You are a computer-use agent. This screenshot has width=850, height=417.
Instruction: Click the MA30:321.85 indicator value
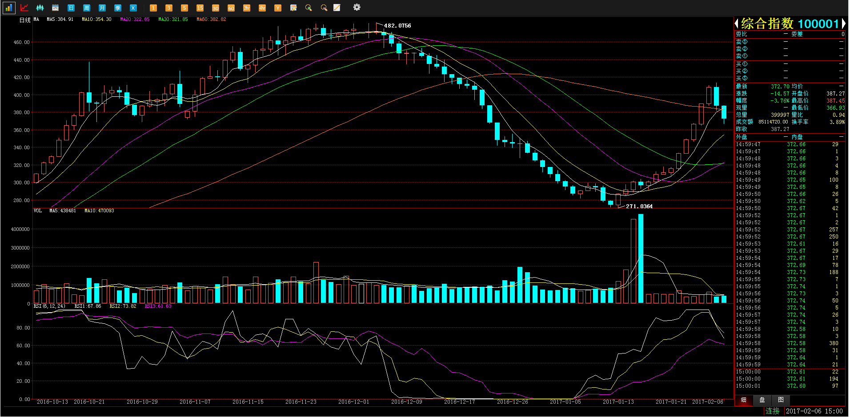(173, 20)
